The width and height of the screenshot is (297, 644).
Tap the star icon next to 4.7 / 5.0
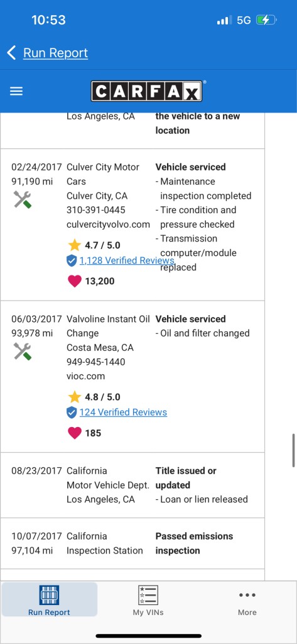coord(75,245)
